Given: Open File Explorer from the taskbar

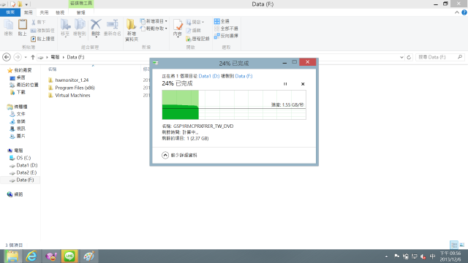Looking at the screenshot, I should 12,256.
